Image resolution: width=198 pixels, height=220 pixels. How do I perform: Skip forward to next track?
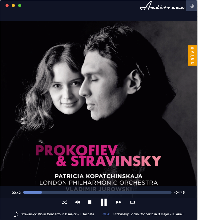[x=119, y=202]
